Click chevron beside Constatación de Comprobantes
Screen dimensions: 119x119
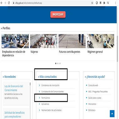pos(39,91)
